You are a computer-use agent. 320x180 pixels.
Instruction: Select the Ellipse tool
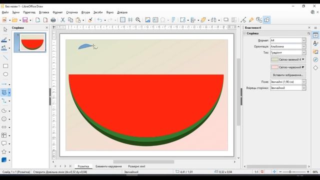click(x=5, y=74)
